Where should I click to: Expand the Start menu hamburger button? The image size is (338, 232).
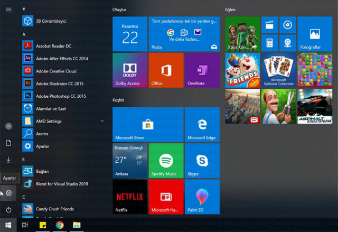click(x=8, y=10)
